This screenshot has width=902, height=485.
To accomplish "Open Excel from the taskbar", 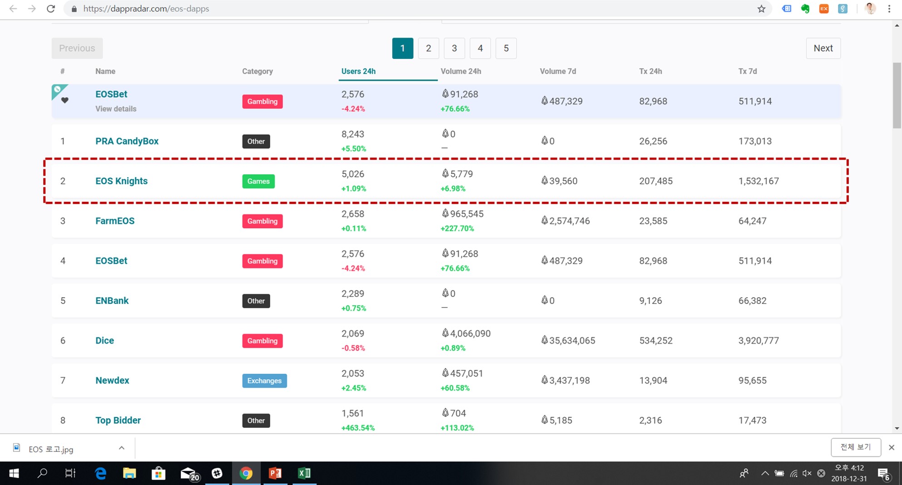I will [x=304, y=473].
